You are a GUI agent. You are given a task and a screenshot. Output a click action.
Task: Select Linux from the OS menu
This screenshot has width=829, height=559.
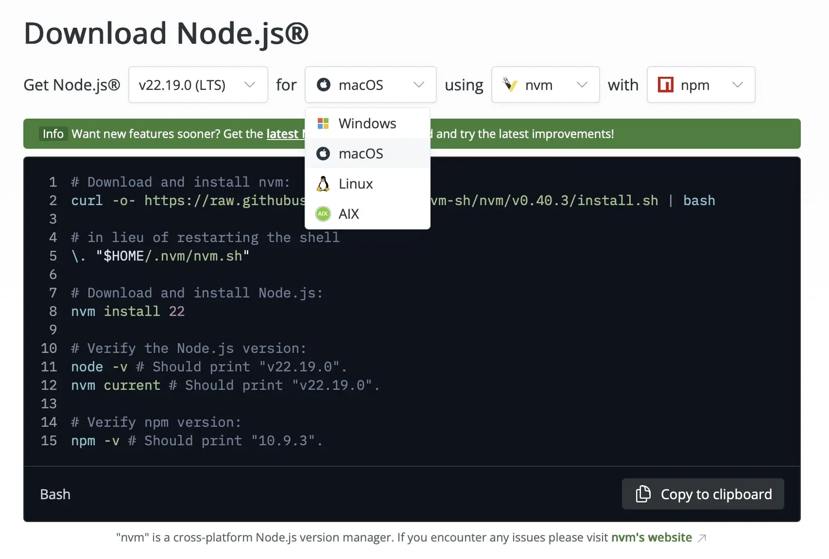(x=355, y=183)
